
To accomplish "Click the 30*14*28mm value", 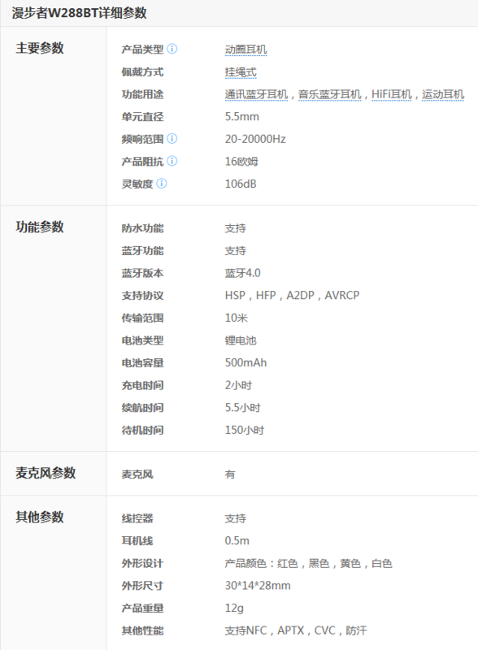I will (x=258, y=585).
